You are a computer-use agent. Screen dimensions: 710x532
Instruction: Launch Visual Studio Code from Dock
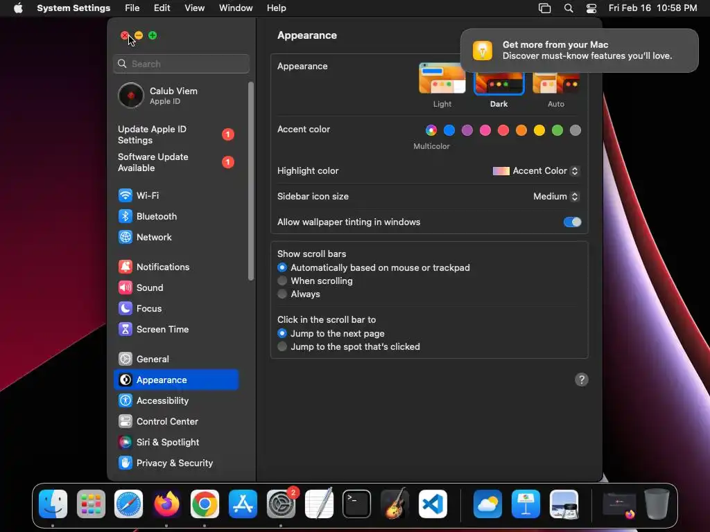point(433,504)
